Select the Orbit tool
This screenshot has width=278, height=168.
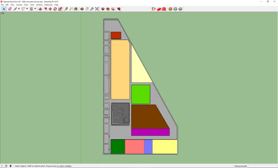[x=82, y=9]
